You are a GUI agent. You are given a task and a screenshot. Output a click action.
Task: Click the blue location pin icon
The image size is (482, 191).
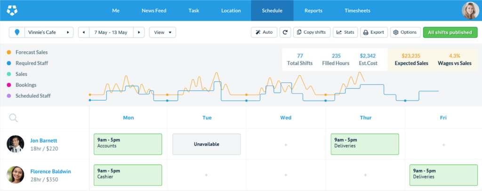point(17,32)
